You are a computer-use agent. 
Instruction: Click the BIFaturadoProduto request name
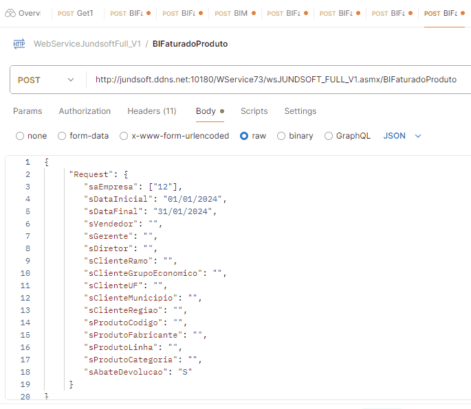[190, 44]
